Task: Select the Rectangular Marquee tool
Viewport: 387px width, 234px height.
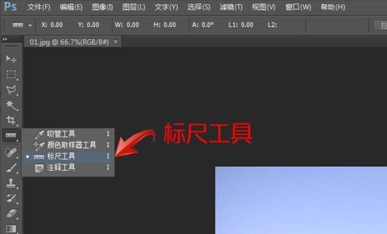Action: tap(11, 74)
